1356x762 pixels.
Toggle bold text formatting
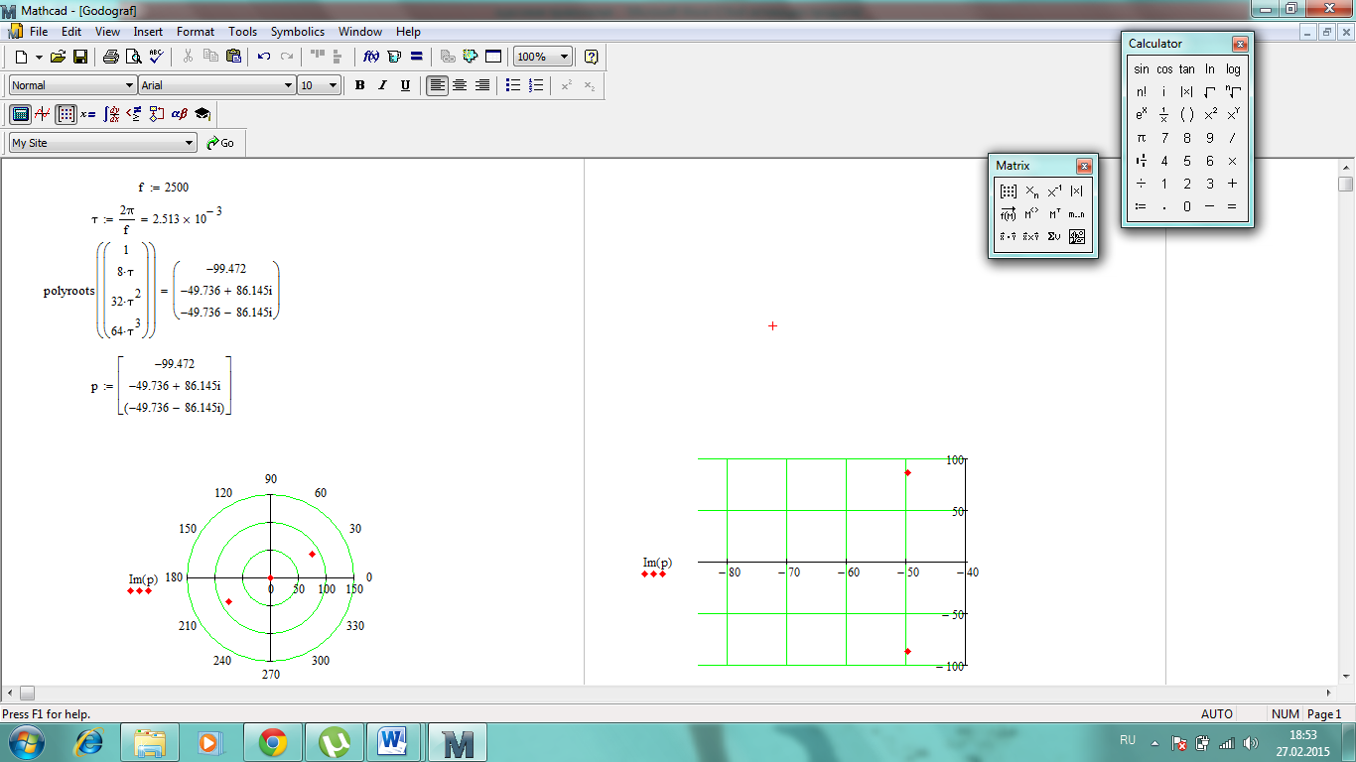360,85
